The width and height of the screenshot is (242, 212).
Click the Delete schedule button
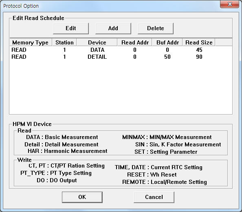[x=155, y=29]
